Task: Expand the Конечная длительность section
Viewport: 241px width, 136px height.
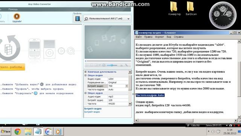Action: (85, 72)
